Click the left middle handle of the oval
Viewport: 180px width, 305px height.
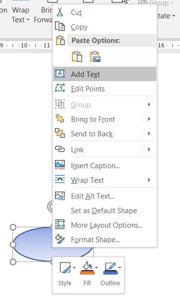13,244
